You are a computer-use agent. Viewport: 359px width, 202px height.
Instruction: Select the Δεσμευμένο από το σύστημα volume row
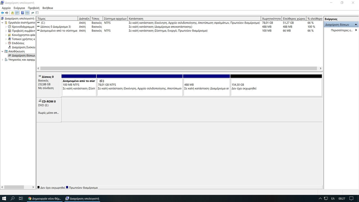[x=179, y=31]
